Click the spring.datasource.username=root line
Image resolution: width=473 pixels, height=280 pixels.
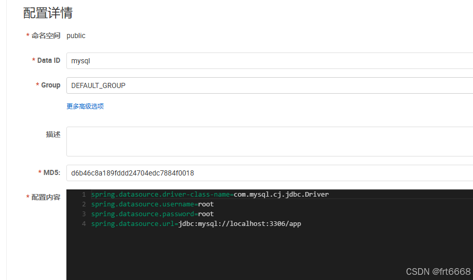152,204
